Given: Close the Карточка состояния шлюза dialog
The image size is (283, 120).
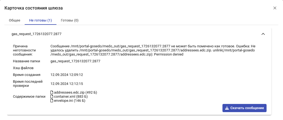Looking at the screenshot, I should (x=275, y=8).
